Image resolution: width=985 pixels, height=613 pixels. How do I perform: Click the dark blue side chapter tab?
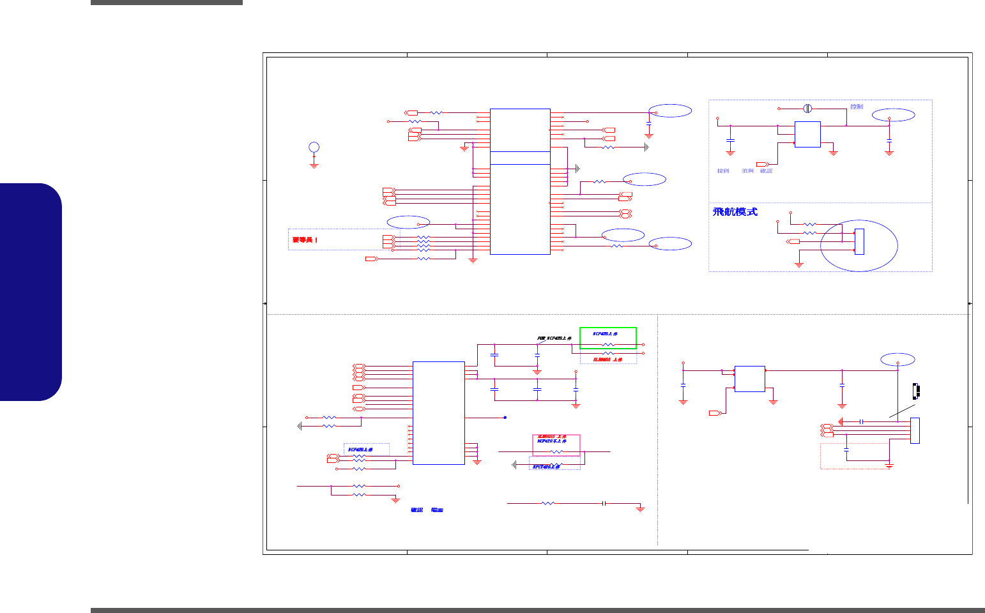tap(31, 292)
